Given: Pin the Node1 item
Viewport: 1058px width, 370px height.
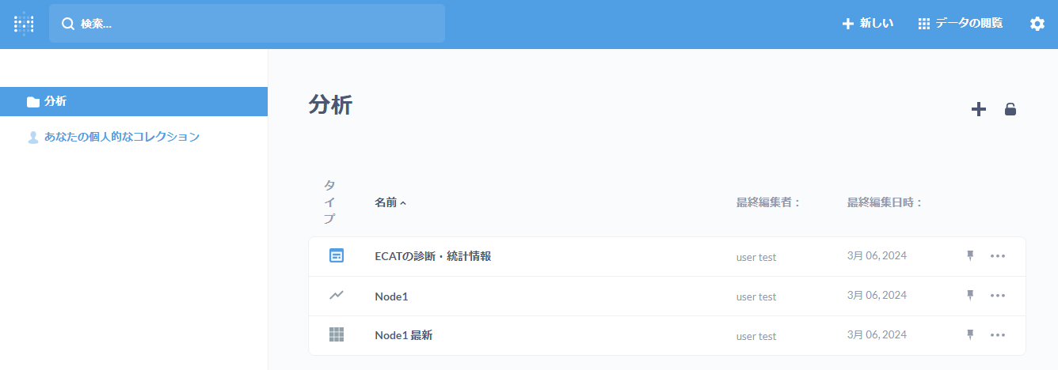Looking at the screenshot, I should pos(970,295).
